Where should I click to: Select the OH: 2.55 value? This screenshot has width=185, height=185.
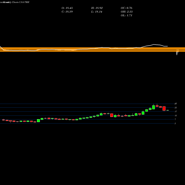coord(127,12)
